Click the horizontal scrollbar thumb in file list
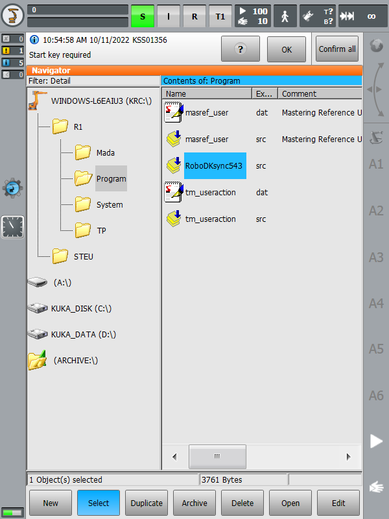 [215, 457]
